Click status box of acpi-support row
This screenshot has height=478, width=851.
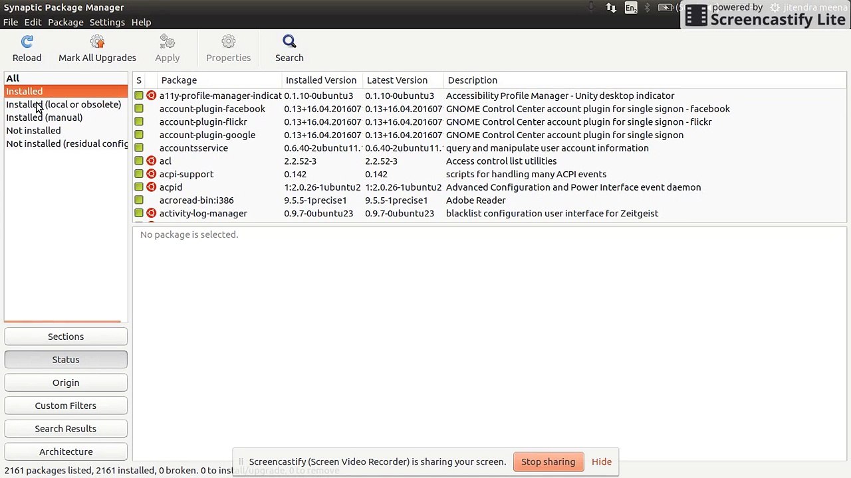pos(139,174)
